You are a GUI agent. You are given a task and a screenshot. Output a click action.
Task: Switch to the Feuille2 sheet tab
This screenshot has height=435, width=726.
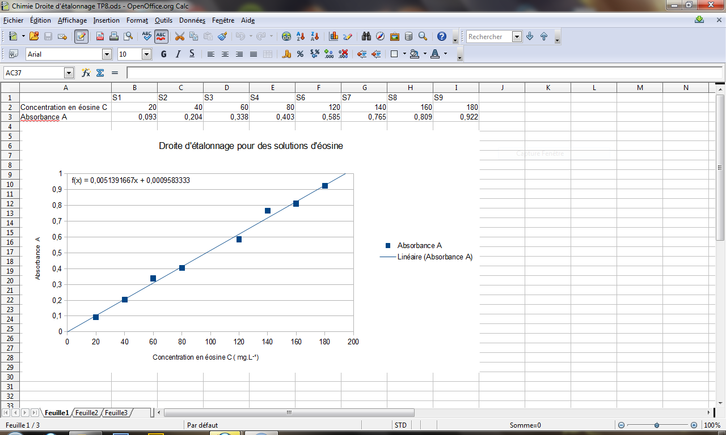point(87,413)
